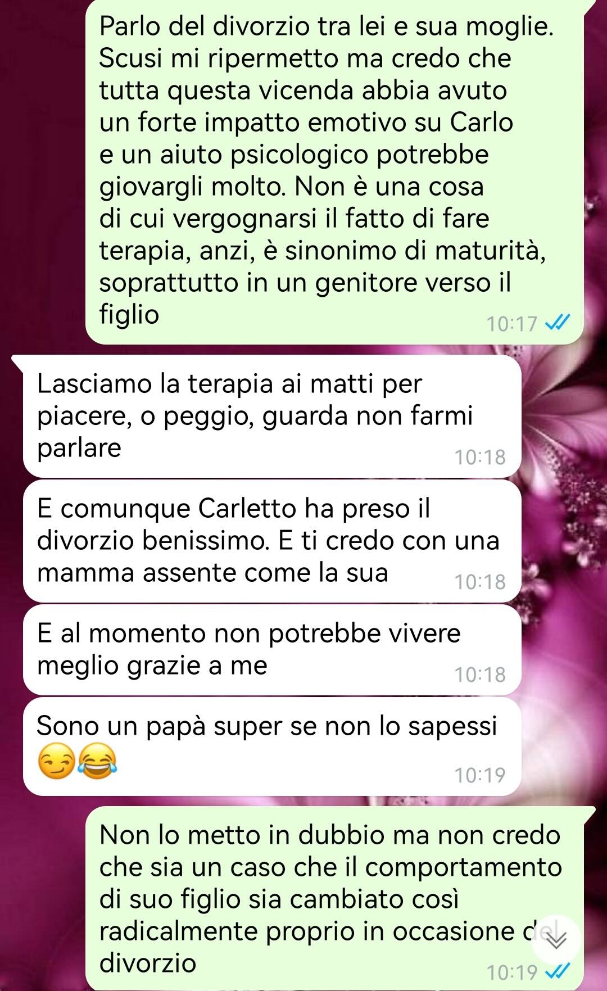
Task: Tap the 10:17 timestamp on sent message
Action: coord(511,324)
